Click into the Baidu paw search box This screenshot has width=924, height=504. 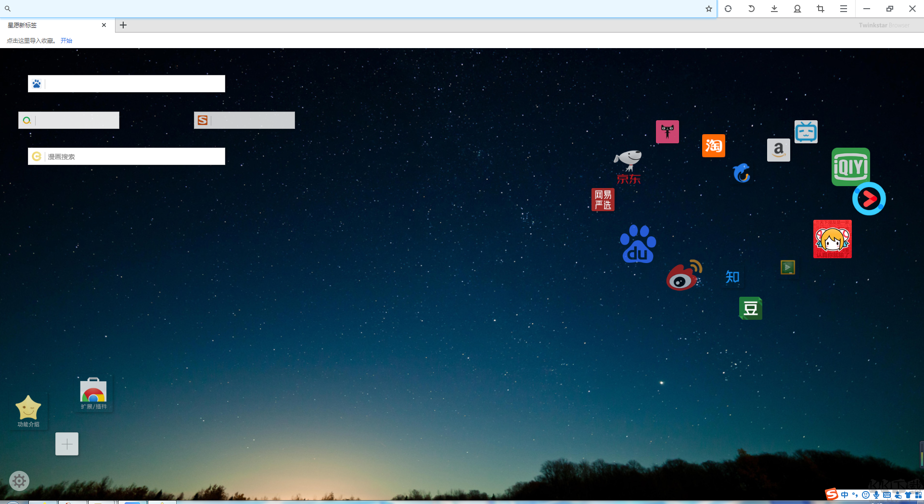click(x=127, y=84)
